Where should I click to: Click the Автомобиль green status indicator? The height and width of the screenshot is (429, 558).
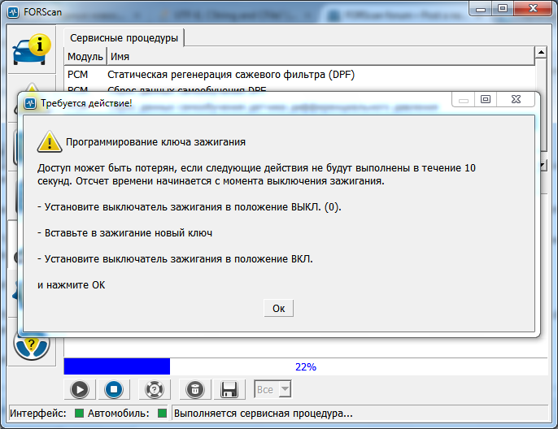click(x=162, y=414)
